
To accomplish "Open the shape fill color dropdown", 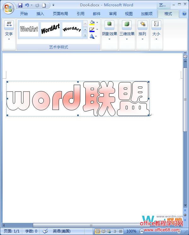I will tap(97, 22).
